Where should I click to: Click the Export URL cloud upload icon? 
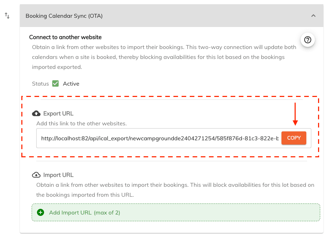click(x=36, y=113)
